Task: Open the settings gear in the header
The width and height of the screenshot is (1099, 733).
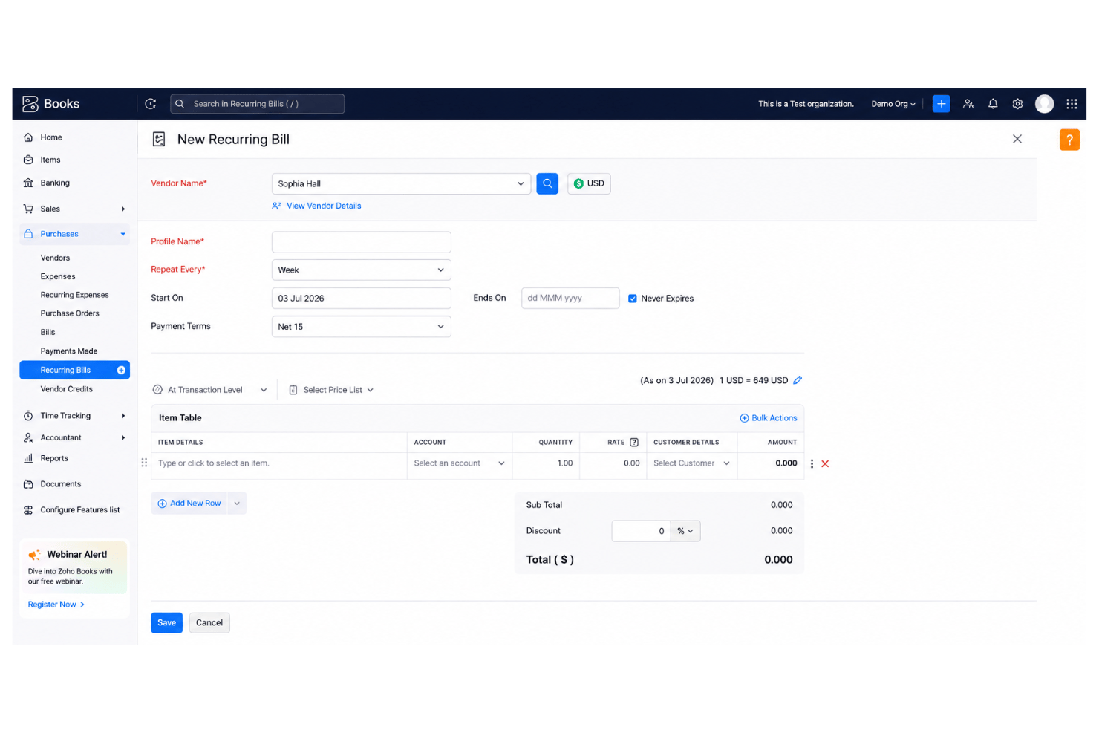Action: (1017, 104)
